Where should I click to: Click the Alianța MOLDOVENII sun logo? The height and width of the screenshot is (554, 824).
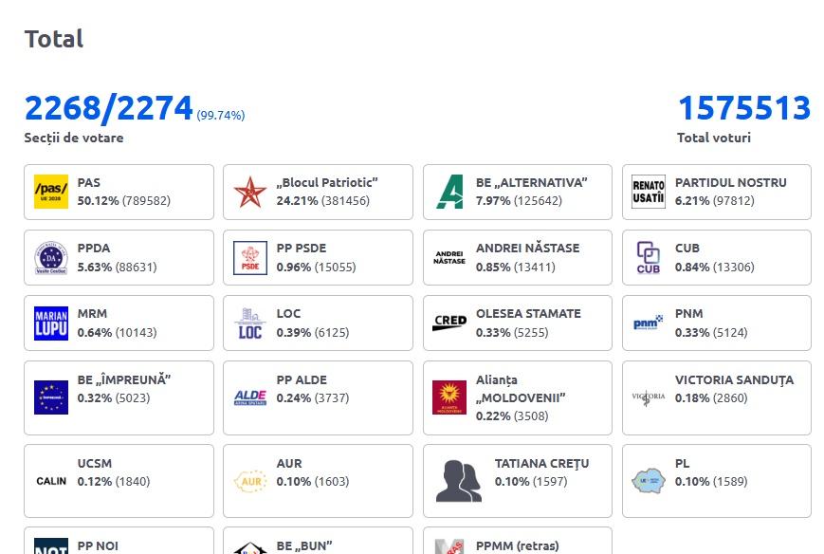449,397
